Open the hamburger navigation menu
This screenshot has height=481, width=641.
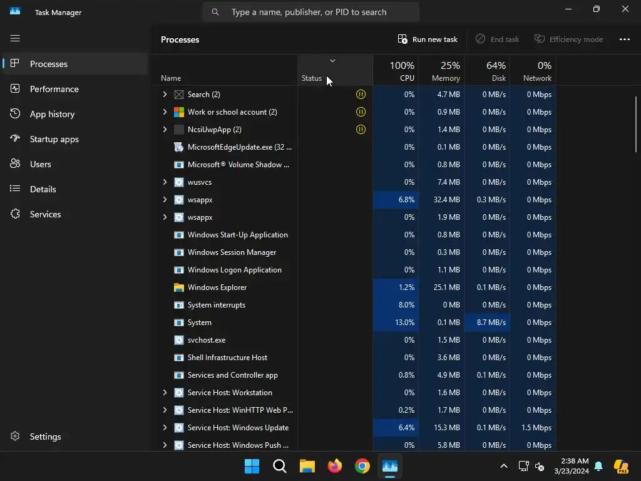tap(15, 38)
